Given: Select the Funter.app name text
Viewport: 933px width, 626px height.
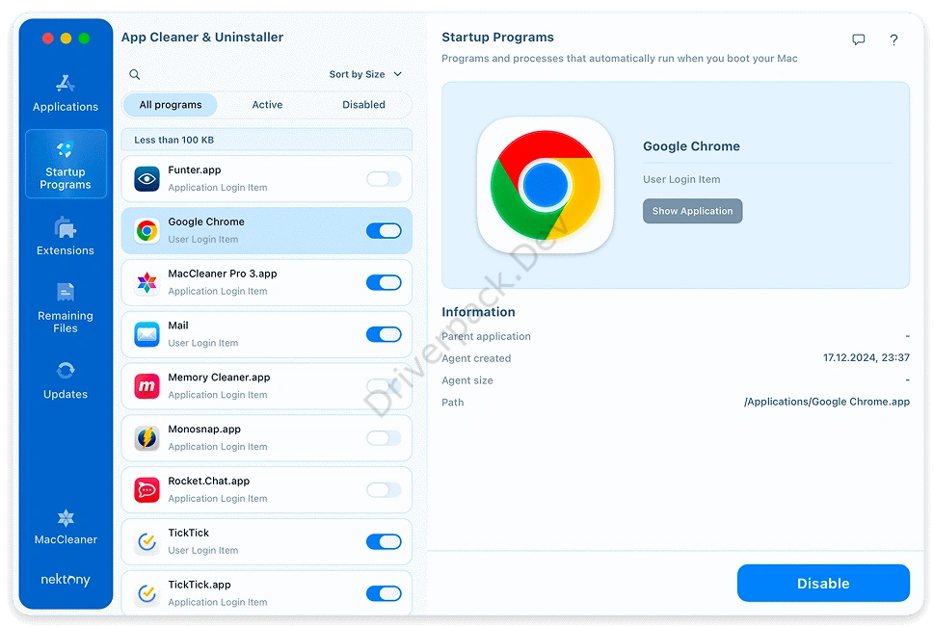Looking at the screenshot, I should tap(195, 170).
